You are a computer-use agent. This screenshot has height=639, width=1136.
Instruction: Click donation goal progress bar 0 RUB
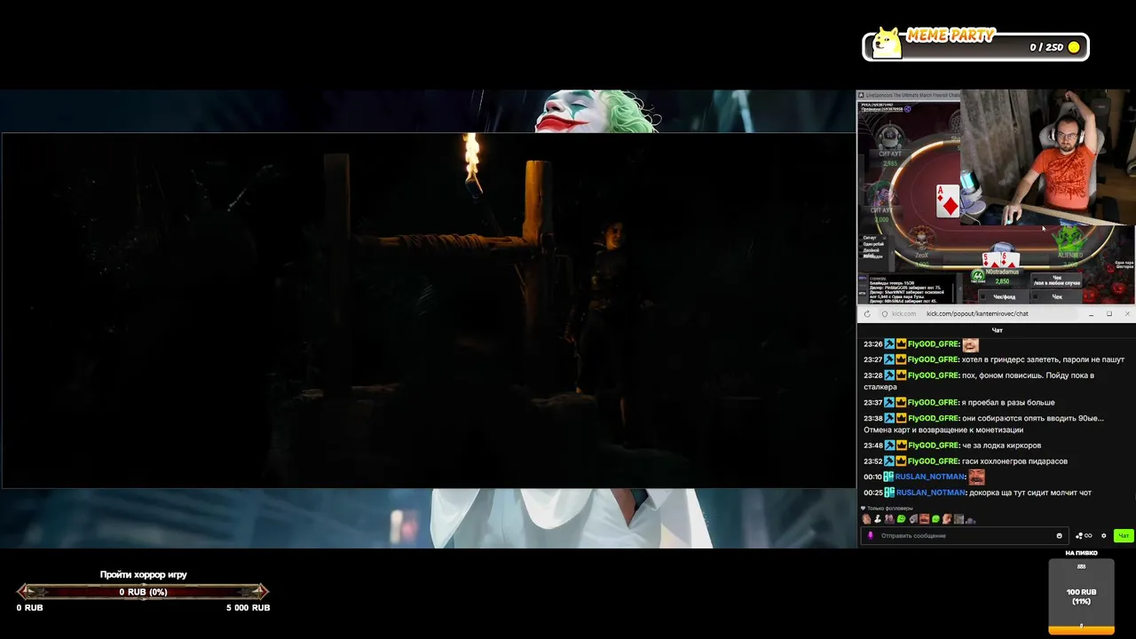(143, 592)
